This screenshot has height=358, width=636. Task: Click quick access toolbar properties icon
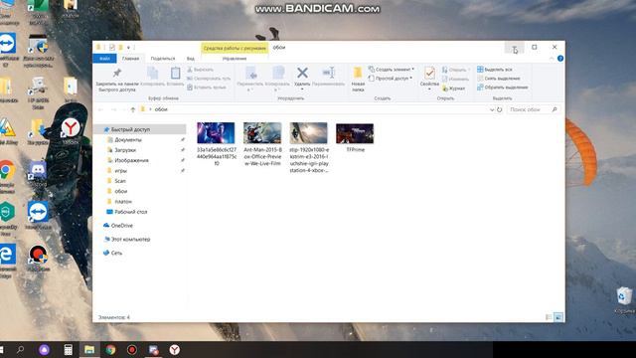(x=112, y=48)
